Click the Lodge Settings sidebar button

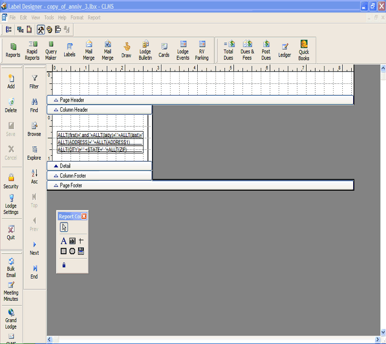(x=11, y=204)
